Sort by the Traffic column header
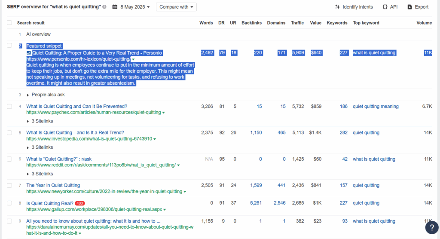 [297, 23]
